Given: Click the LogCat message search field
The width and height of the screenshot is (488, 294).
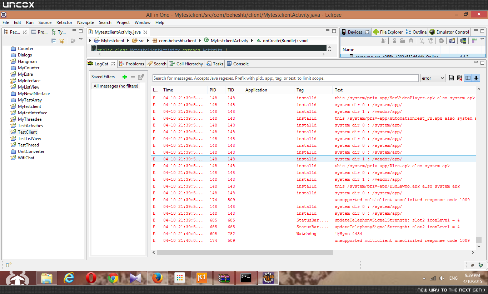Looking at the screenshot, I should click(x=285, y=78).
